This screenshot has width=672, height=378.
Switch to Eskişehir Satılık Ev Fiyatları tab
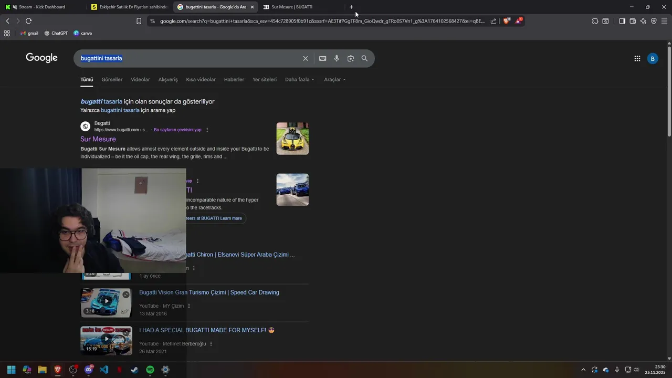click(x=129, y=7)
